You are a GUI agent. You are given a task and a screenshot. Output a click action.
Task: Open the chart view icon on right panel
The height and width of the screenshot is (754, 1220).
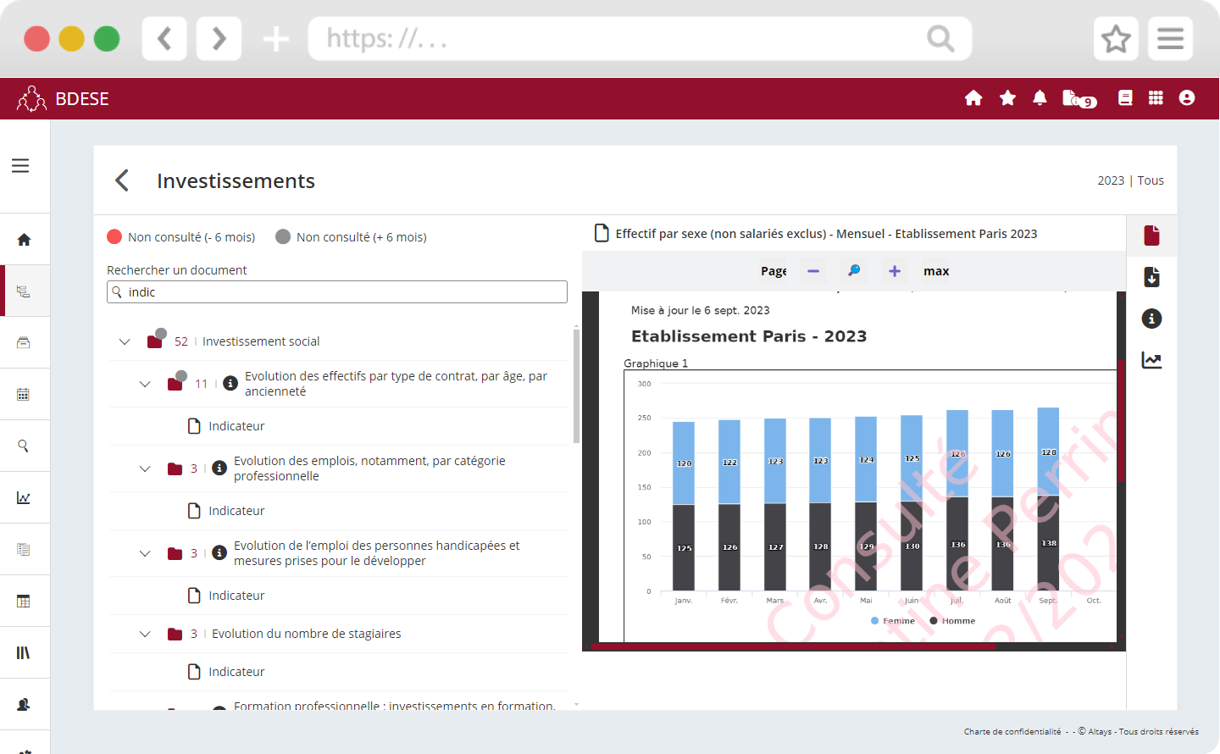[x=1151, y=360]
